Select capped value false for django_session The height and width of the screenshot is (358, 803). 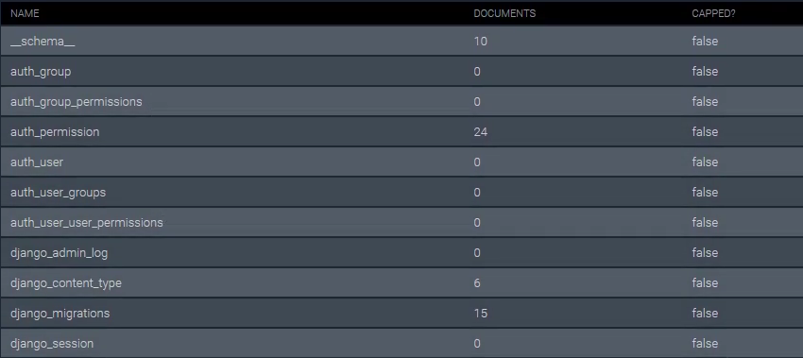(705, 344)
